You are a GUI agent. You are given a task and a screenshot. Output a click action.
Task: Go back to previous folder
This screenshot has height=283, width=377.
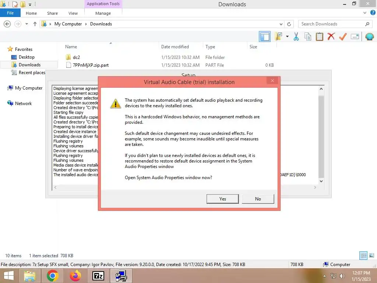coord(7,24)
